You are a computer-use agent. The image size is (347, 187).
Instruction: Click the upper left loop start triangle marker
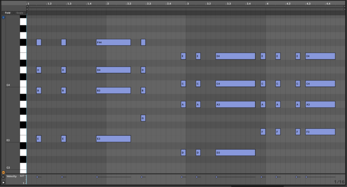coord(28,6)
